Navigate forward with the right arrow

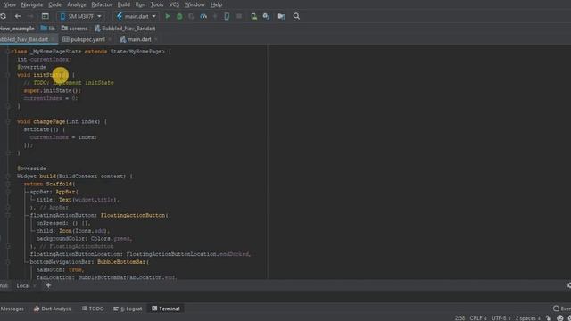pos(30,16)
